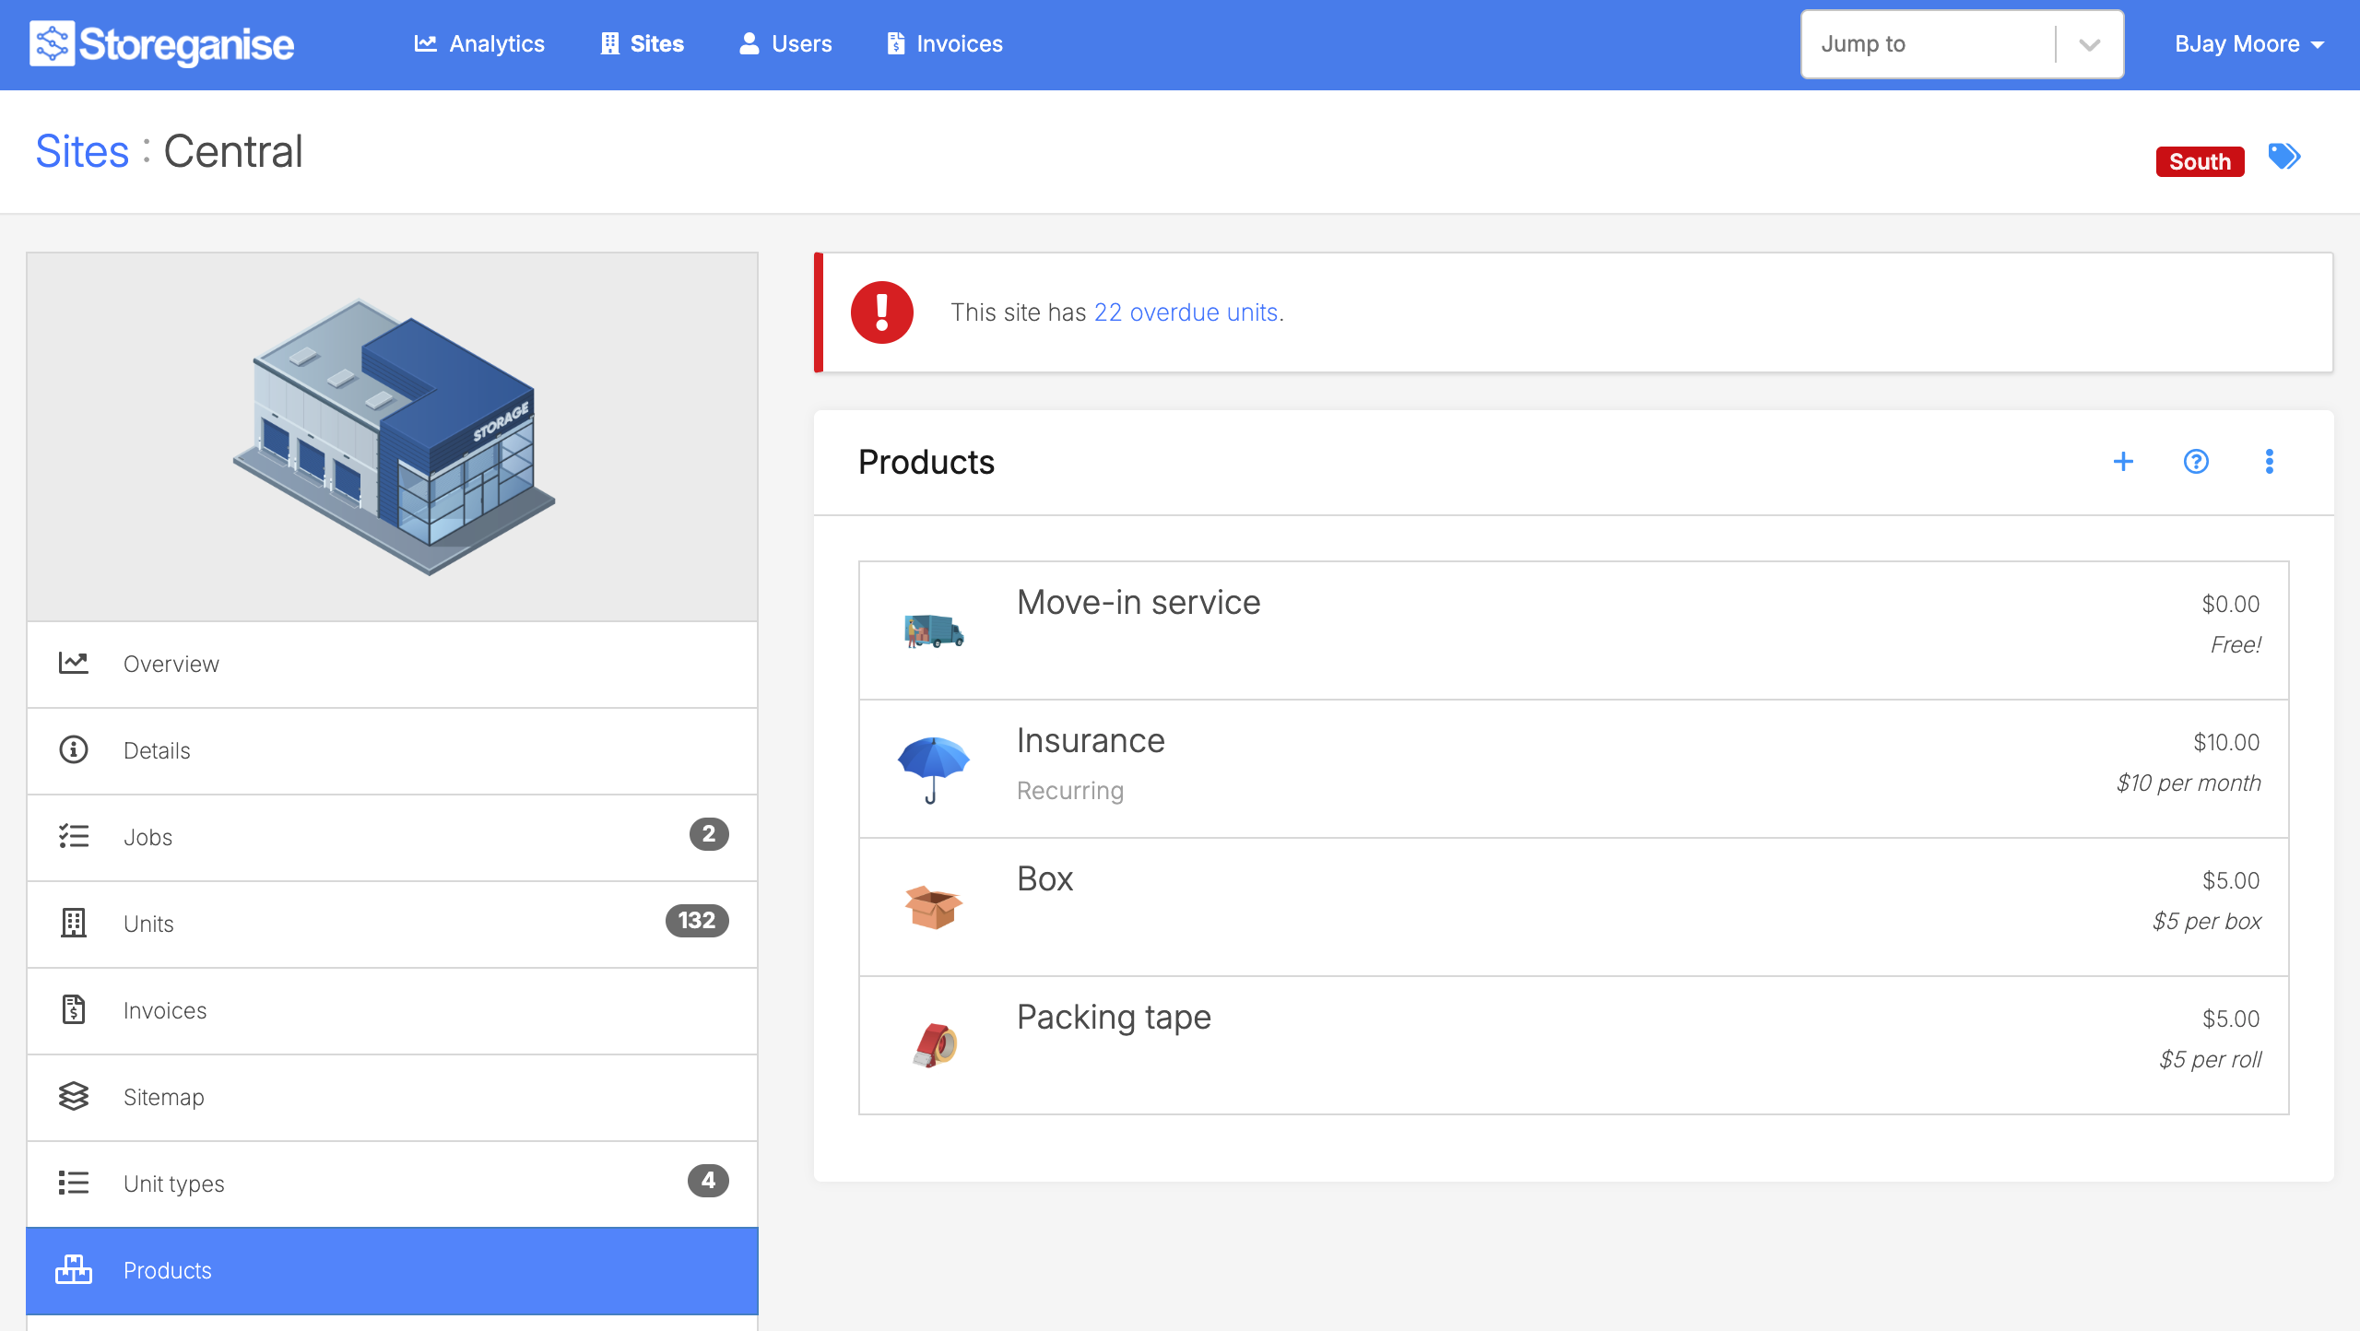Click the Storeganise logo

click(162, 44)
